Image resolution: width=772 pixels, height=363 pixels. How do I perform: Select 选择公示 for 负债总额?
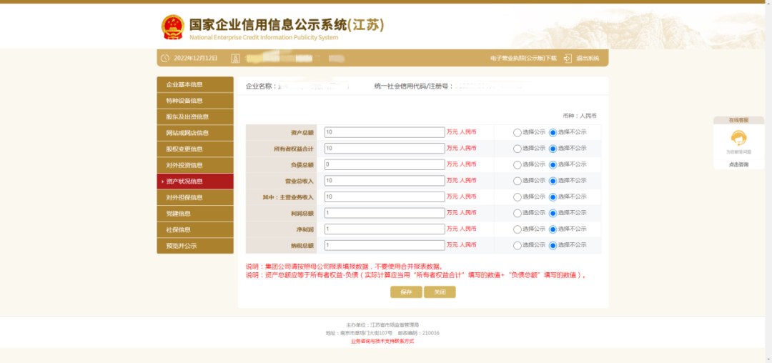click(518, 164)
